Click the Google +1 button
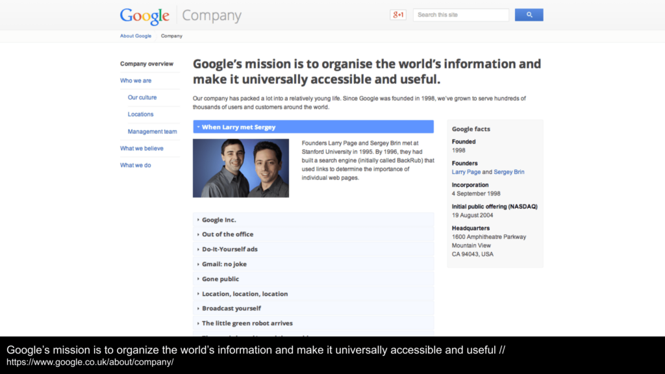Viewport: 665px width, 374px height. pyautogui.click(x=398, y=15)
